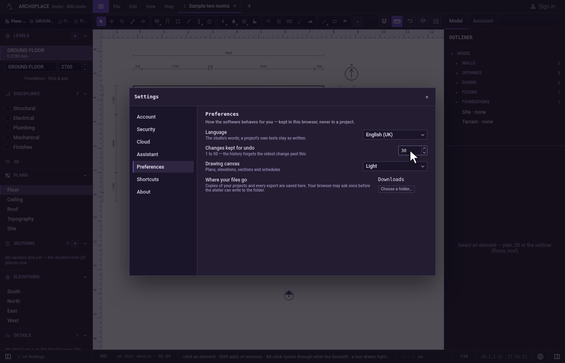Select the electrical lightning bolt tool
Image resolution: width=565 pixels, height=363 pixels.
pos(223,21)
